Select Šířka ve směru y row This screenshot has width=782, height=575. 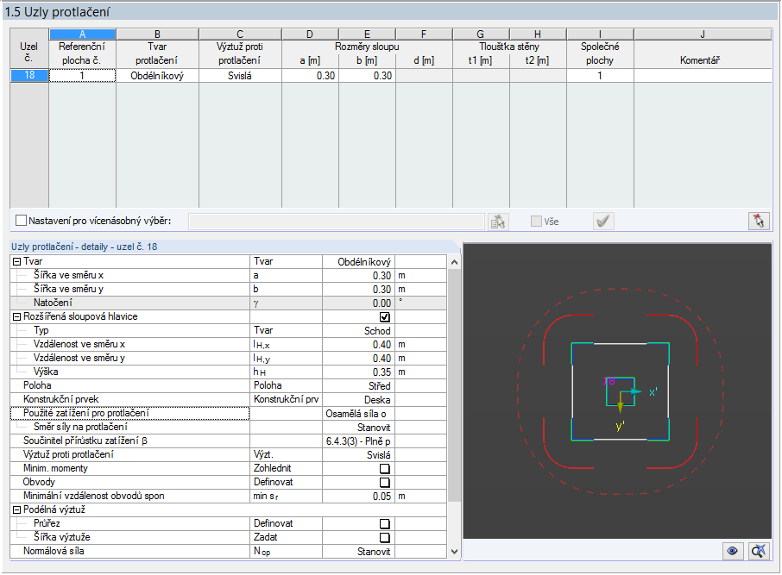click(x=228, y=290)
